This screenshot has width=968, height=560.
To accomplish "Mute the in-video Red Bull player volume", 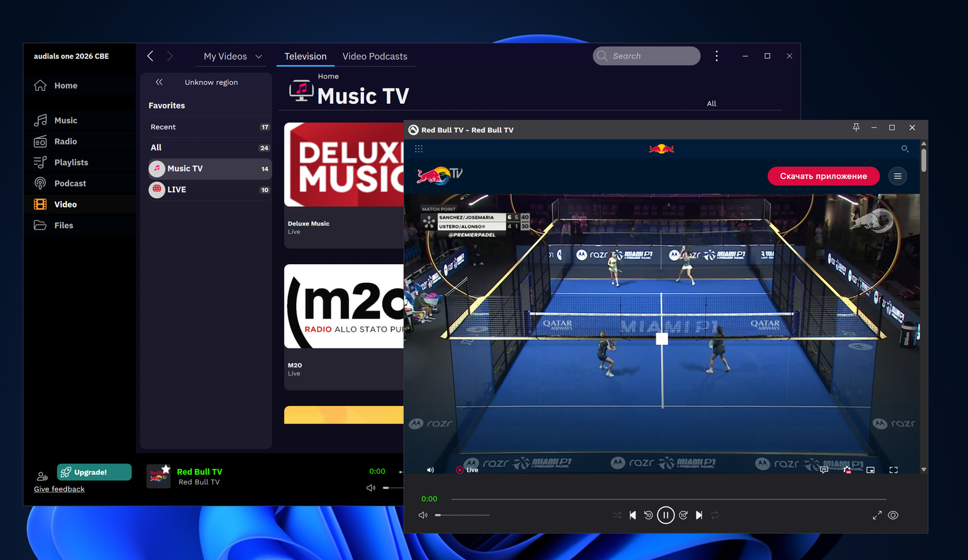I will pyautogui.click(x=430, y=470).
